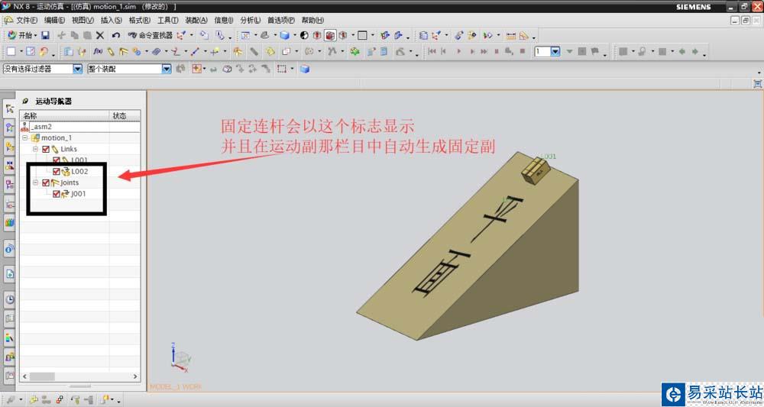Click the animation stop square icon
The width and height of the screenshot is (764, 407).
523,51
